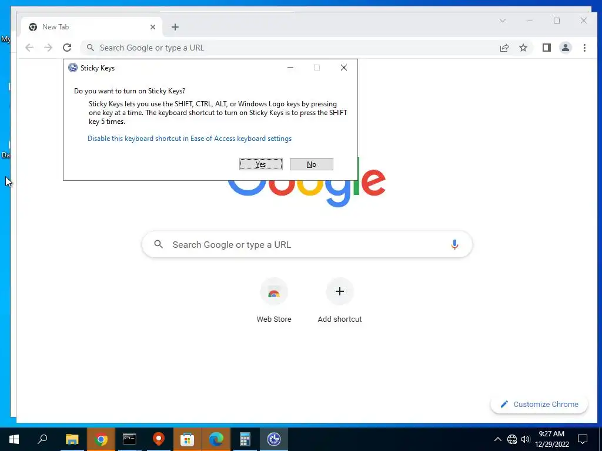Click Yes in Sticky Keys dialog

tap(260, 164)
